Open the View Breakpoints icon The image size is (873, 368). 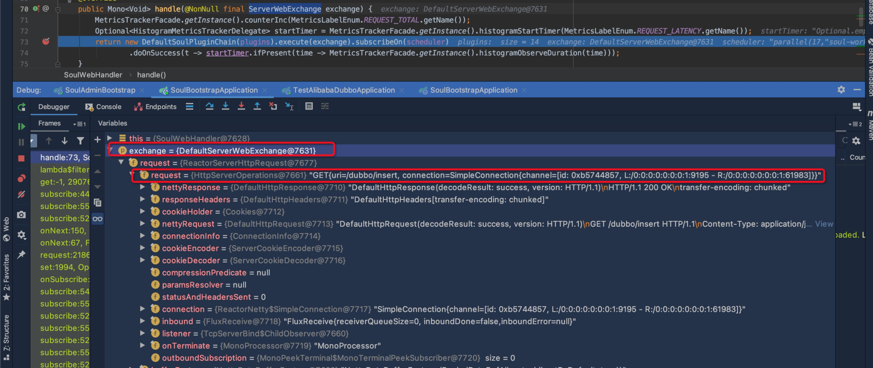click(21, 178)
